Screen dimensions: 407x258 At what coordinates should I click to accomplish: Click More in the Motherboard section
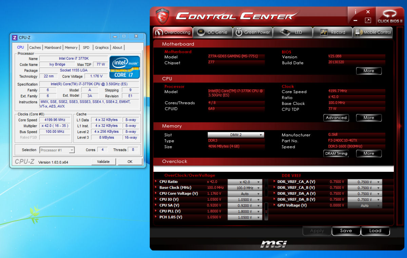[369, 71]
